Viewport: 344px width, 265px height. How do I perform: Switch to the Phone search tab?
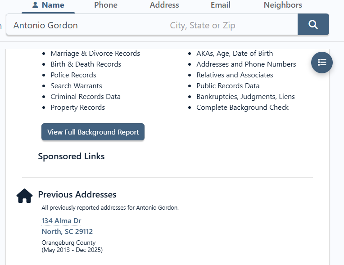tap(106, 5)
